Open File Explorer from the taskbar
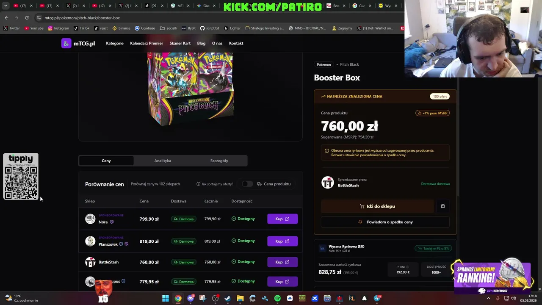The image size is (542, 305). click(x=240, y=298)
